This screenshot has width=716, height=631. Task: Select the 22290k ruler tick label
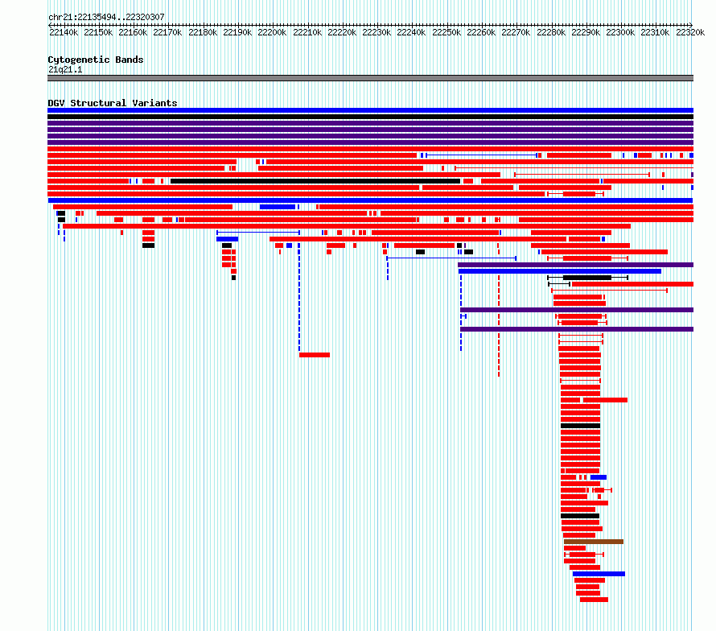pyautogui.click(x=586, y=32)
